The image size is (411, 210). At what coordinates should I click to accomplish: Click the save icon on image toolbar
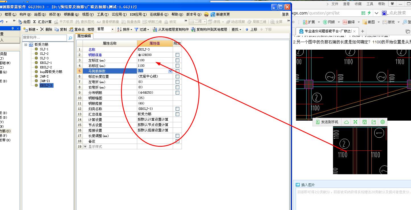tap(364, 122)
